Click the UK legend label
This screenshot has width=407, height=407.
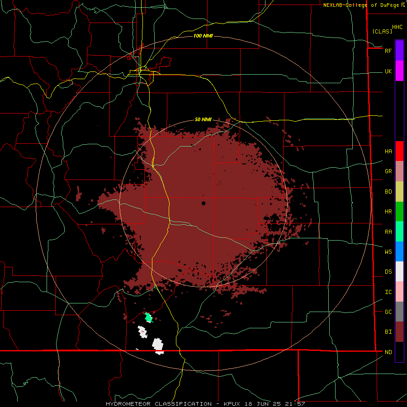(388, 71)
